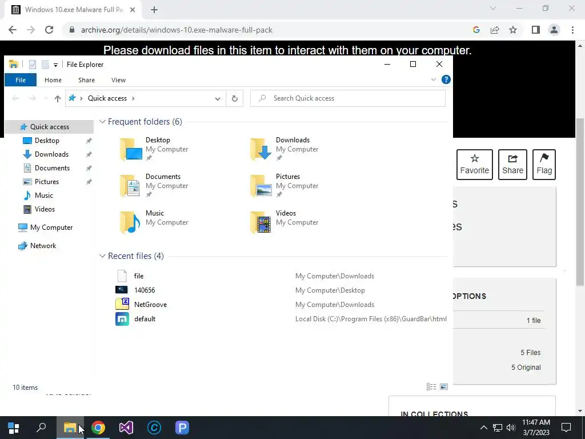Close the Windows 10.exe Malware tab
The width and height of the screenshot is (585, 439).
133,10
